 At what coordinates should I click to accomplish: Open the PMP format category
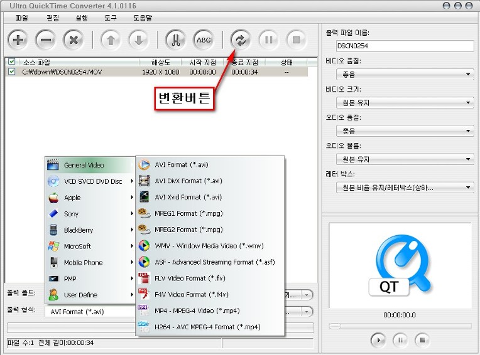90,278
